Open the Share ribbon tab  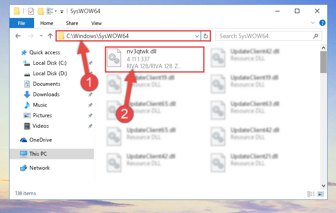[72, 23]
